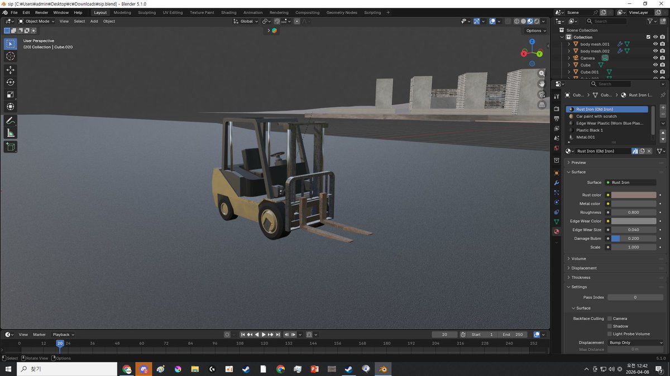Switch to Shading workspace tab
The width and height of the screenshot is (670, 376).
(x=228, y=12)
